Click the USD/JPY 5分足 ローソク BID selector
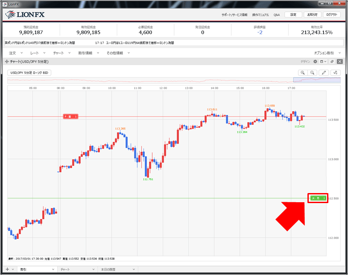Screen dimensions: 348x275 click(29, 73)
